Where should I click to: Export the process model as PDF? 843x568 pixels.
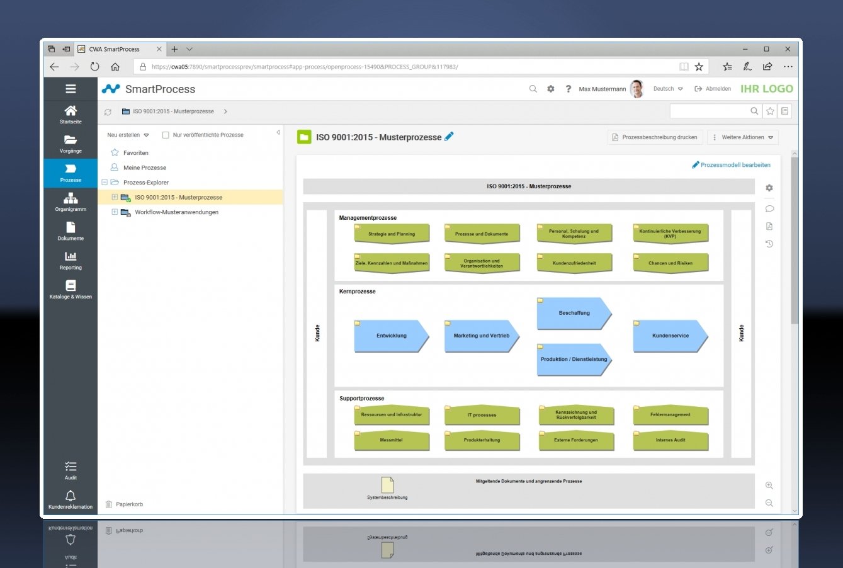(769, 226)
